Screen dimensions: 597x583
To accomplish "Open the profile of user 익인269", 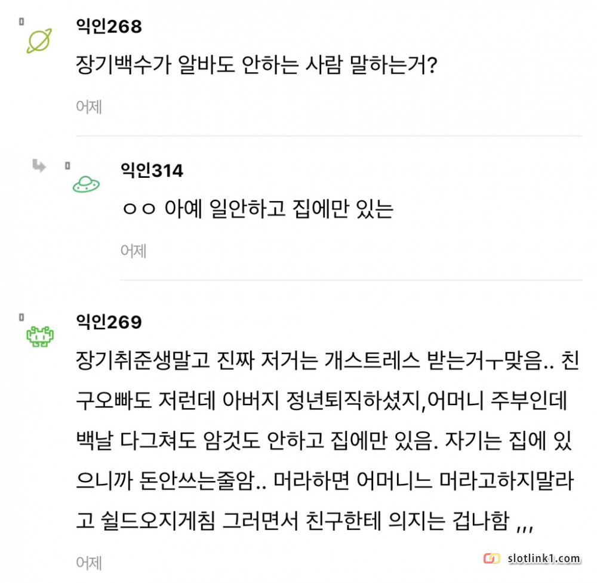I will click(x=109, y=322).
